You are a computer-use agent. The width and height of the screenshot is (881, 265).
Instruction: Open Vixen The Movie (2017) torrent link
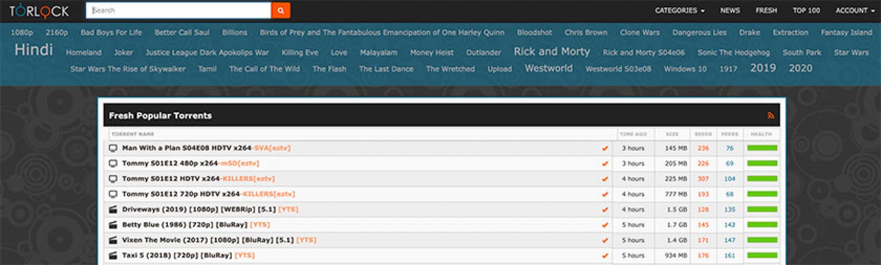click(208, 240)
